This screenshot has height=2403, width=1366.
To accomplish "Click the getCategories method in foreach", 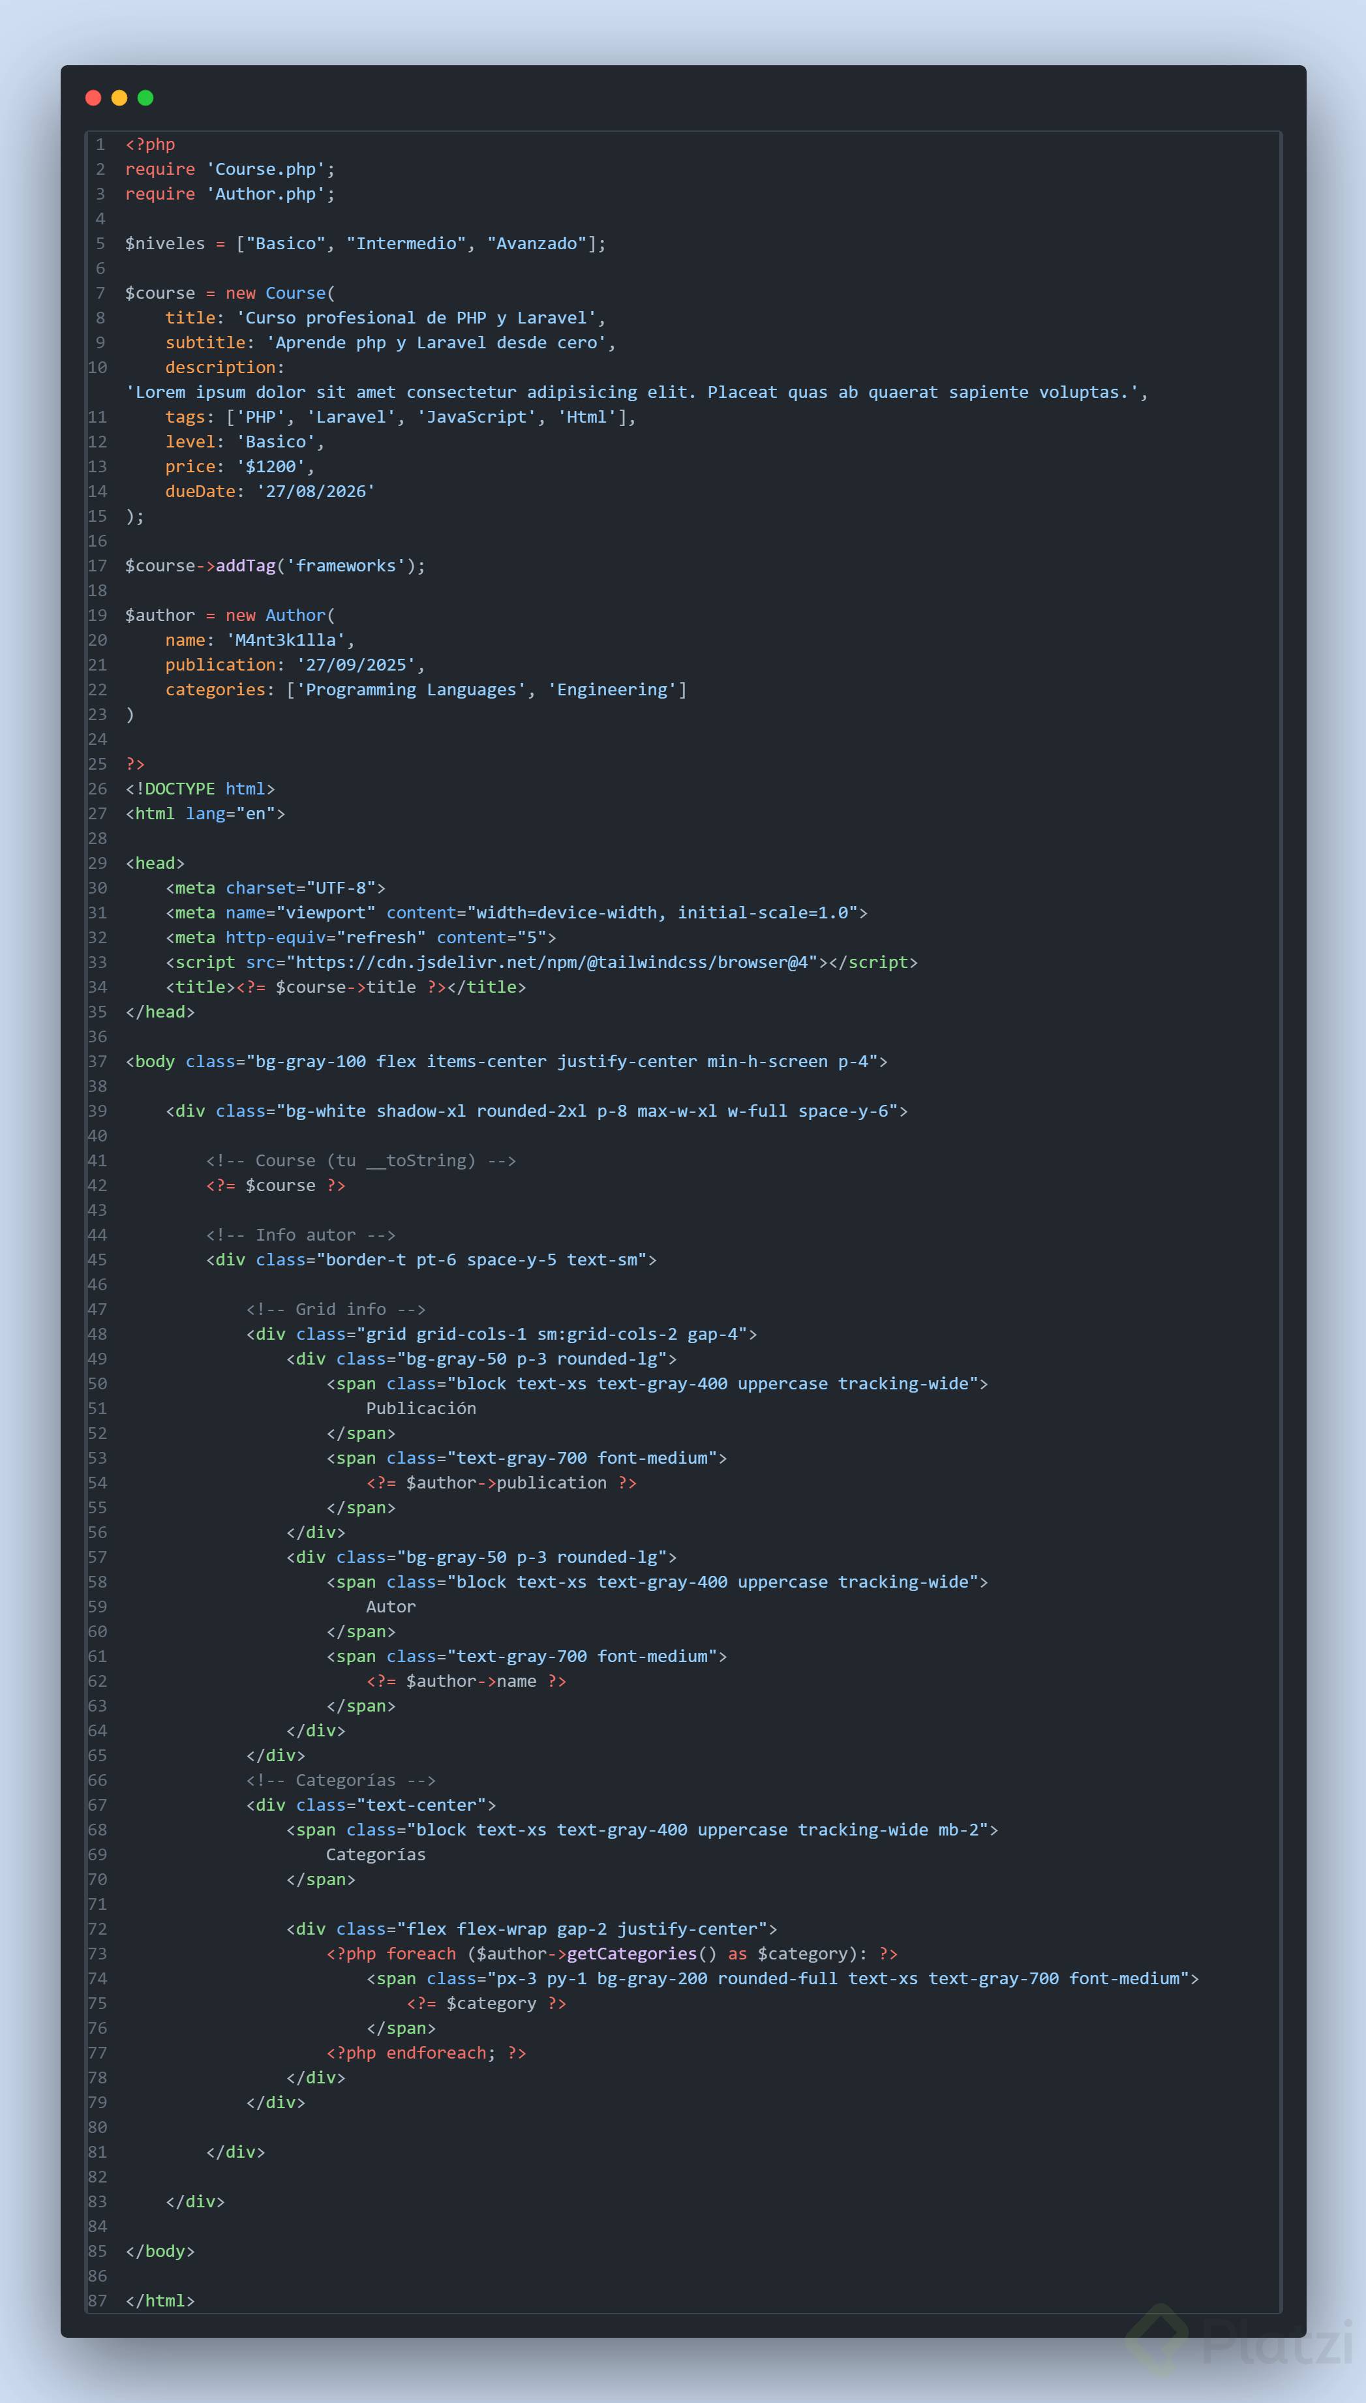I will click(631, 1954).
